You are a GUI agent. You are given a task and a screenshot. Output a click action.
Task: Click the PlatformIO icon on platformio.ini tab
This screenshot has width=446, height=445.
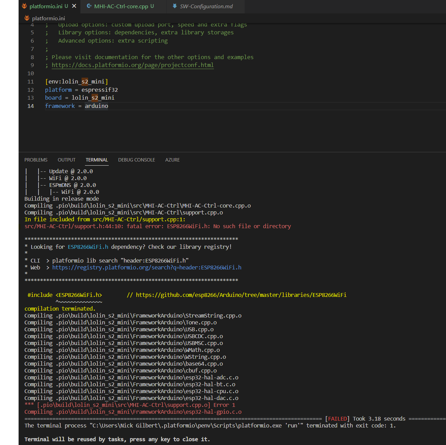pos(24,6)
